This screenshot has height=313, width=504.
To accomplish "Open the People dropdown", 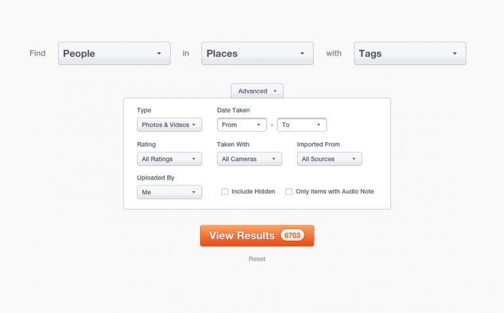I will tap(114, 54).
